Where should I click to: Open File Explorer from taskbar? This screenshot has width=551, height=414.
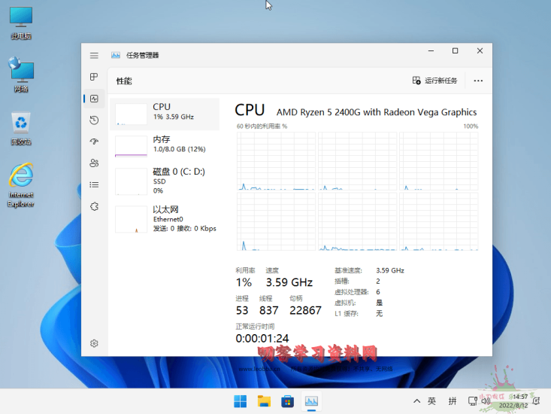[264, 401]
